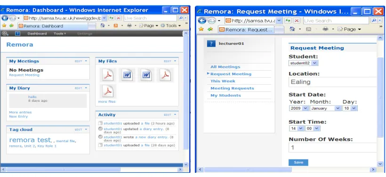Screen dimensions: 386x177
Task: Open the Month dropdown showing January
Action: [x=325, y=108]
